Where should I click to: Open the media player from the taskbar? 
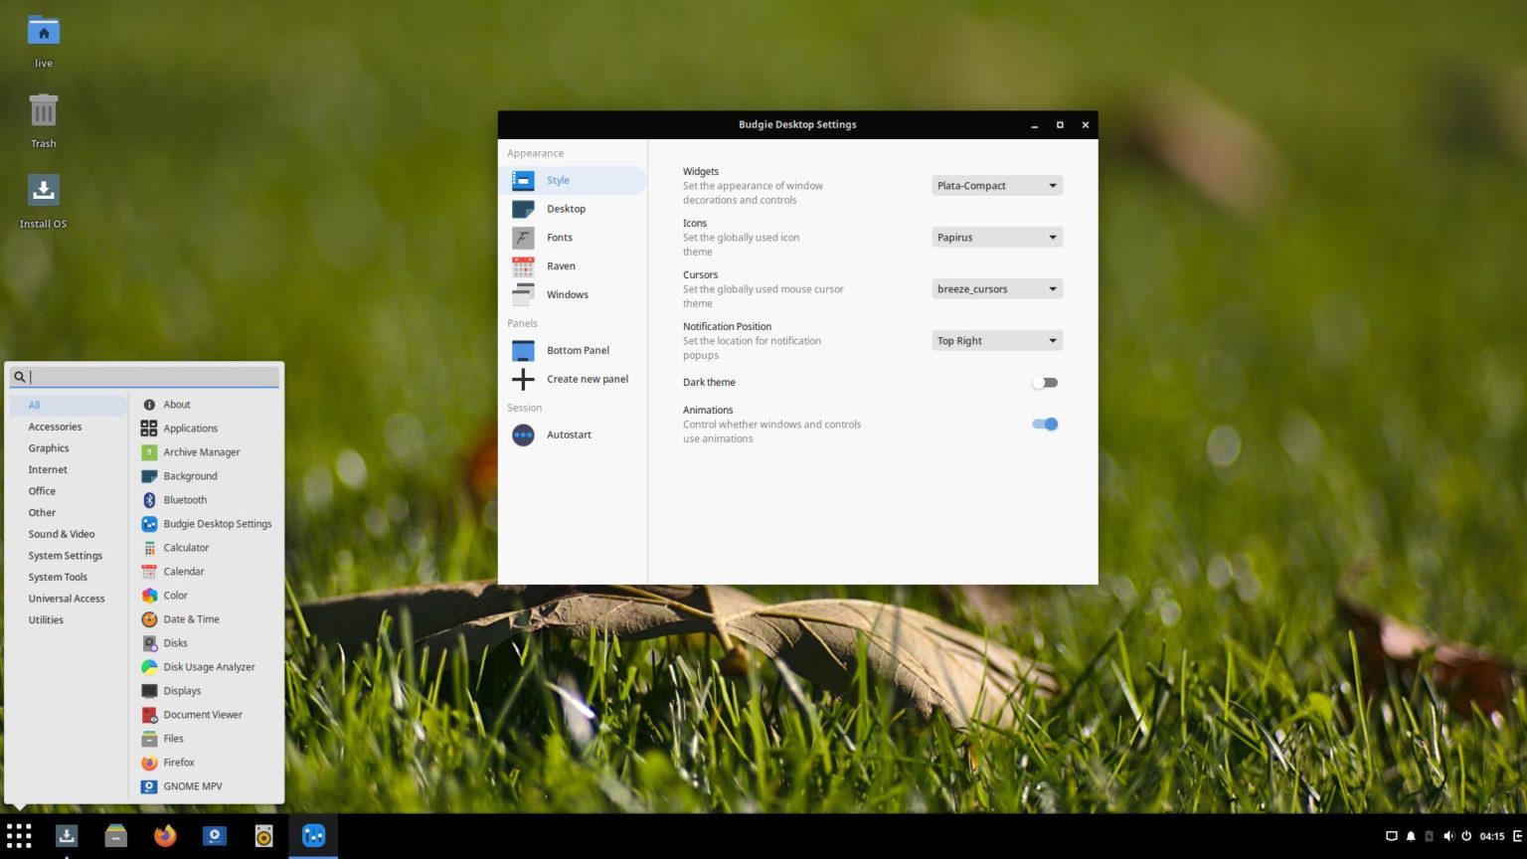(215, 836)
